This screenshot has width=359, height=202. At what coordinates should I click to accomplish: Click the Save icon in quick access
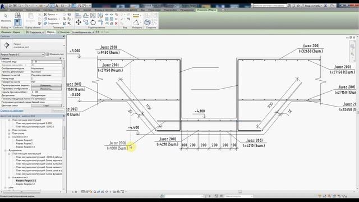click(15, 6)
